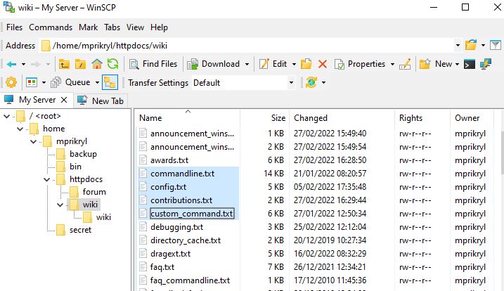The width and height of the screenshot is (504, 291).
Task: Refresh the directory listing
Action: pos(113,64)
